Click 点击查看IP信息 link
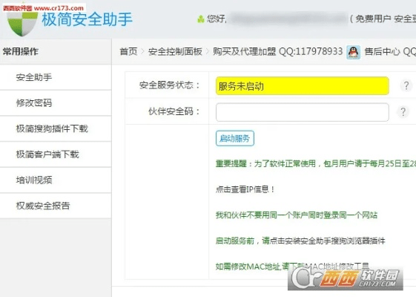Viewport: 416px width, 297px height. point(245,189)
